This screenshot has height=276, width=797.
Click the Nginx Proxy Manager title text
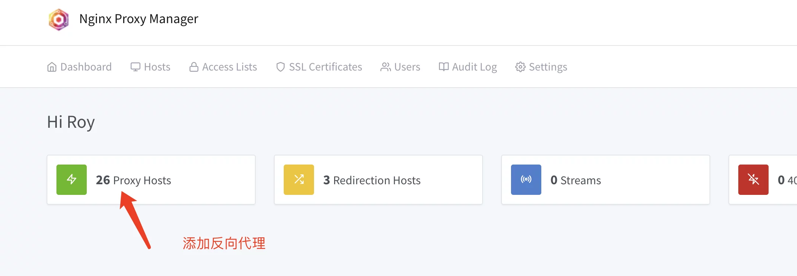click(x=139, y=19)
